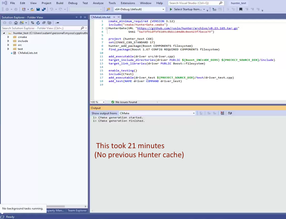Viewport: 286px width, 219px height.
Task: Click Sync with Active Document icon
Action: click(32, 23)
